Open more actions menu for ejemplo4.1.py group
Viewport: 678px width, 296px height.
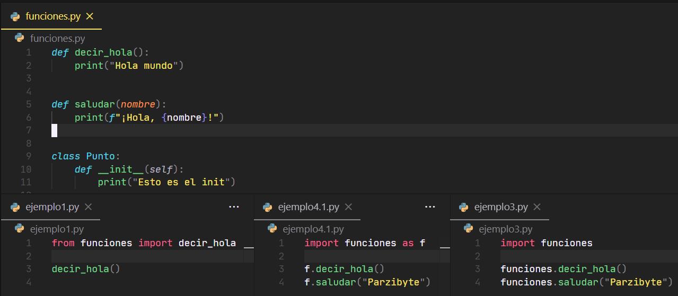(430, 207)
